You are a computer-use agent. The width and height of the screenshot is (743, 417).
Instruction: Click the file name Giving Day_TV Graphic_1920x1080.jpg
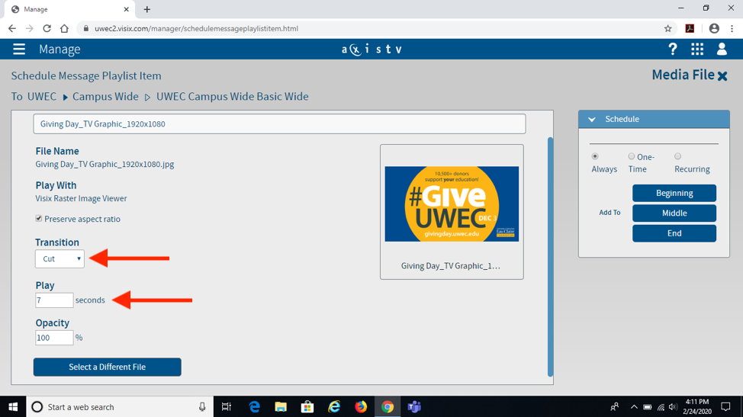(105, 164)
